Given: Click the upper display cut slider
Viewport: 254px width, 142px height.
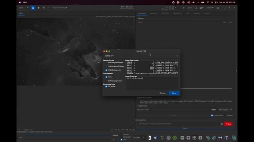Looking at the screenshot, I should pyautogui.click(x=68, y=135).
